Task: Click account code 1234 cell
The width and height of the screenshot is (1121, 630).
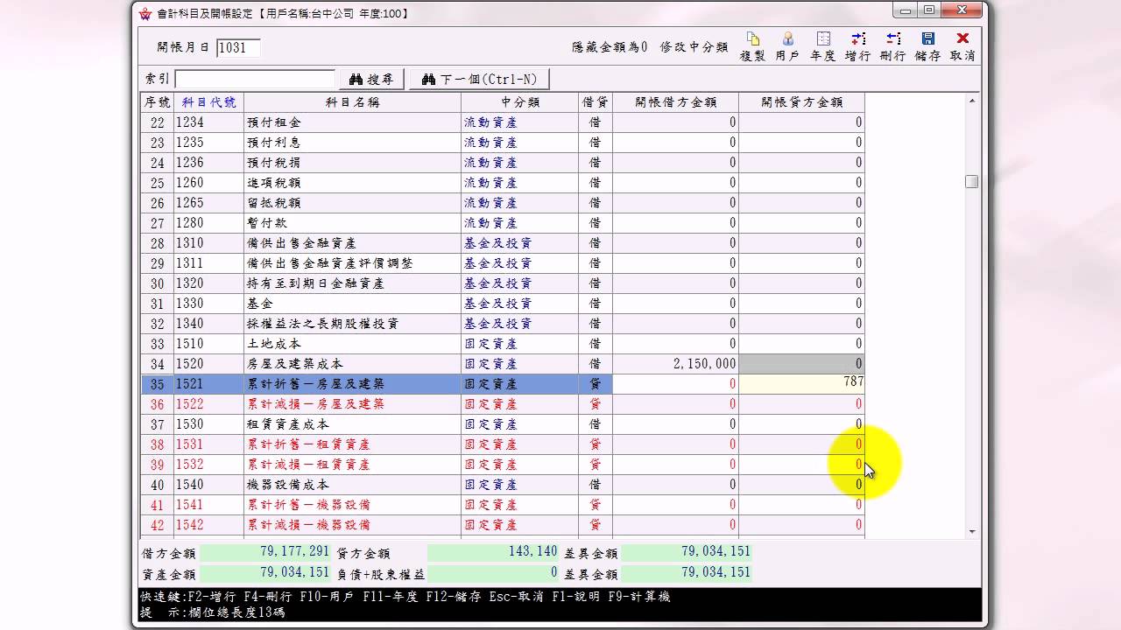Action: [x=208, y=122]
